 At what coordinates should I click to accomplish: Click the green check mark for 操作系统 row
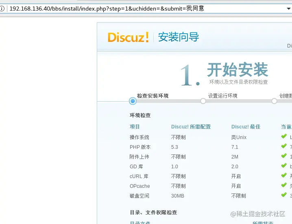click(x=284, y=136)
